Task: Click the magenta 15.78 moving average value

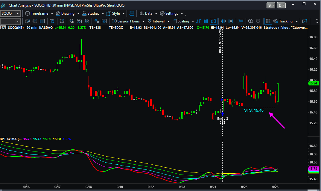Action: [x=27, y=139]
